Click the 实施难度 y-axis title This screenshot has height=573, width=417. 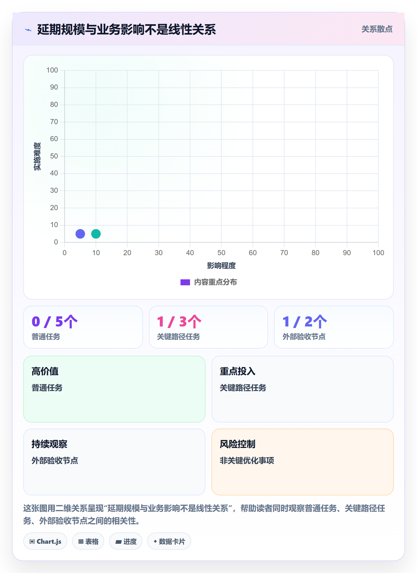37,156
